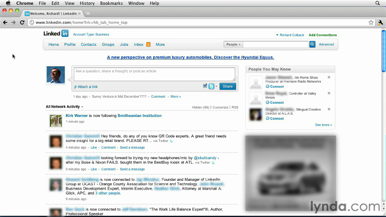Image resolution: width=386 pixels, height=217 pixels.
Task: Click the Inbox unread count badge
Action: coord(148,45)
